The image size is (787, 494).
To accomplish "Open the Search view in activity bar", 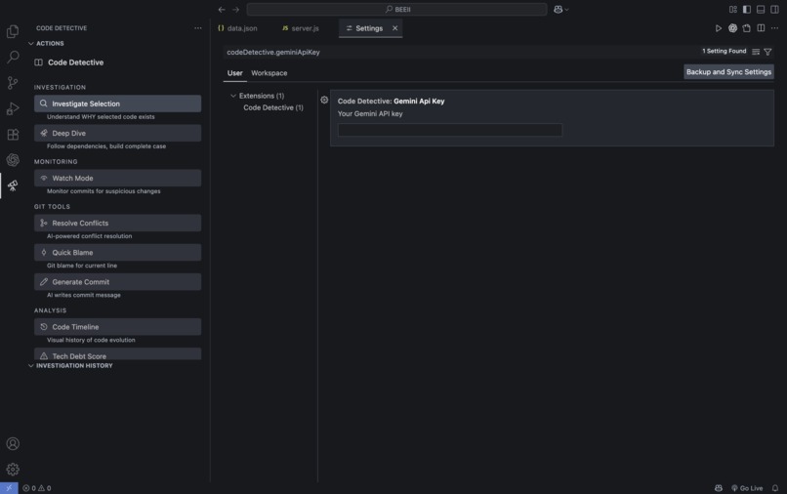I will point(13,57).
